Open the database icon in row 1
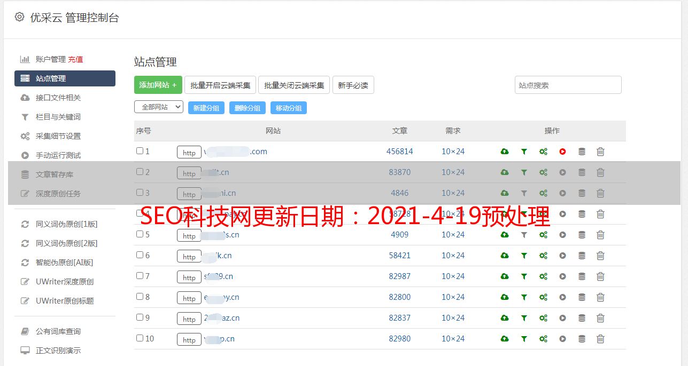The height and width of the screenshot is (366, 688). 582,152
